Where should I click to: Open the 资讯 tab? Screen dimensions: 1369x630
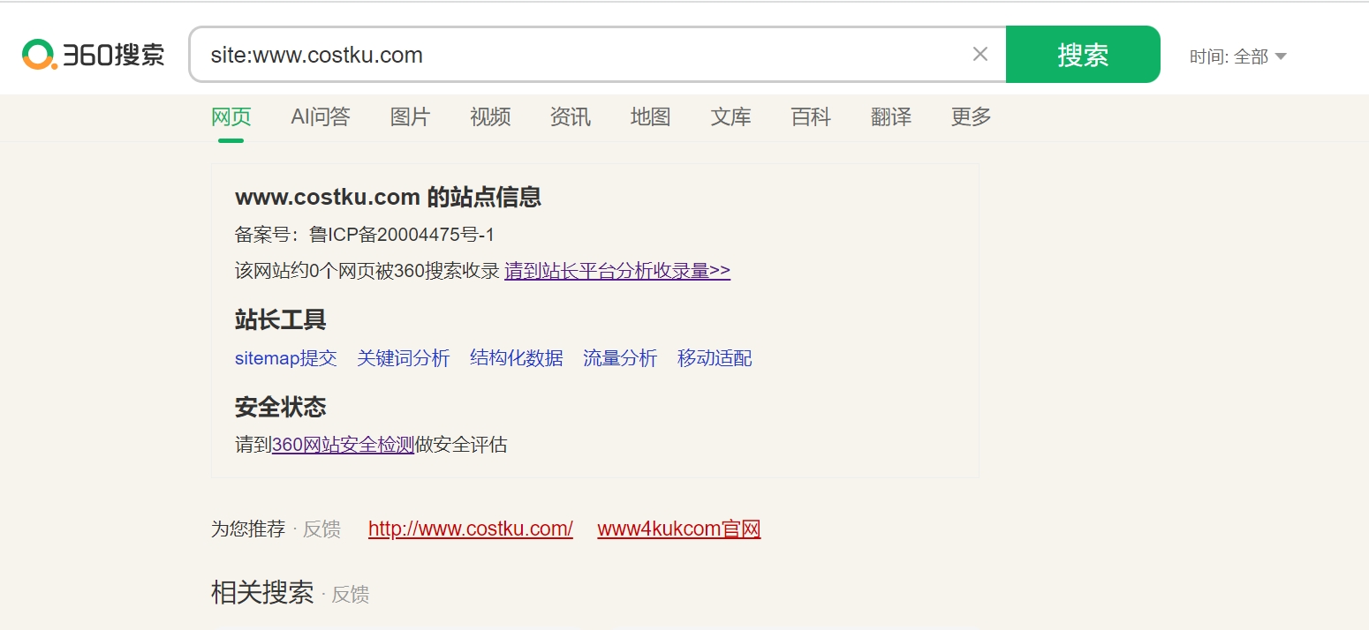coord(571,116)
